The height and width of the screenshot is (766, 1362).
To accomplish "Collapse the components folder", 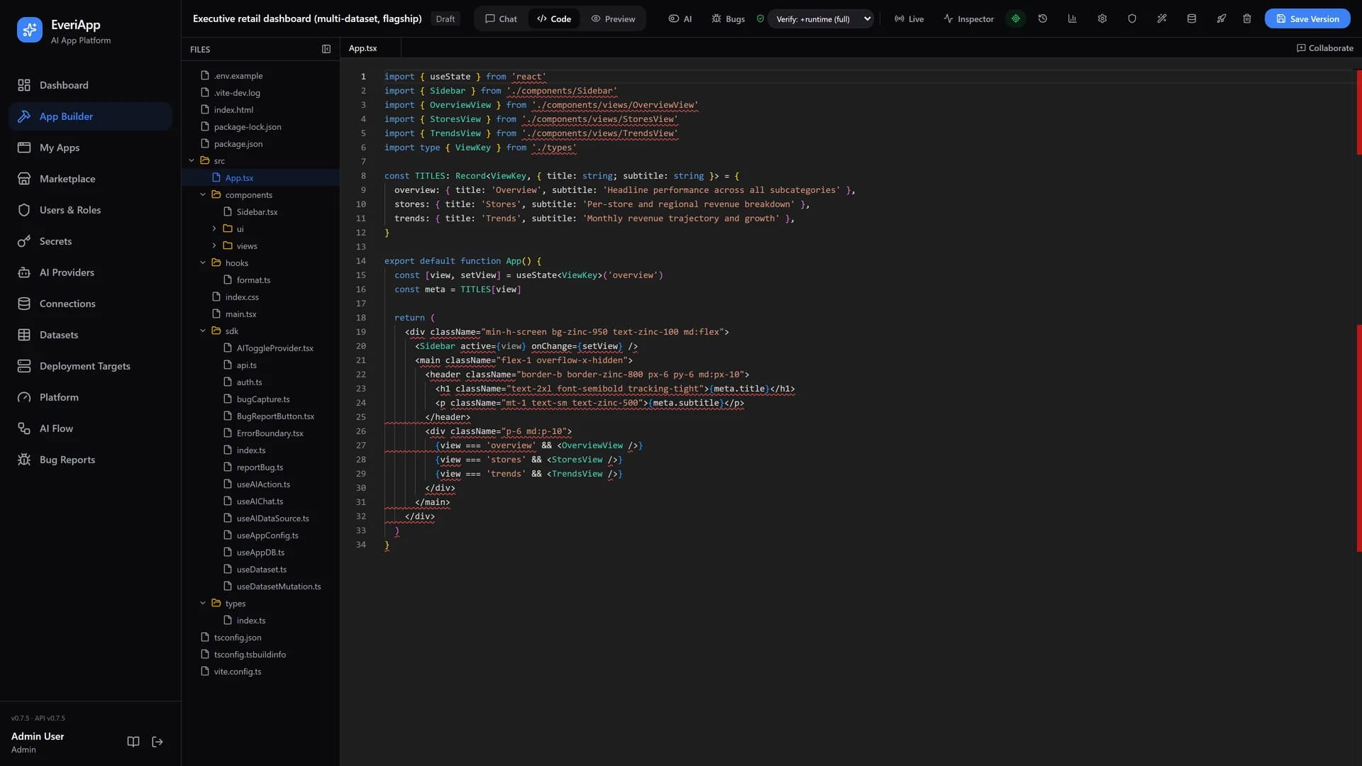I will tap(203, 195).
